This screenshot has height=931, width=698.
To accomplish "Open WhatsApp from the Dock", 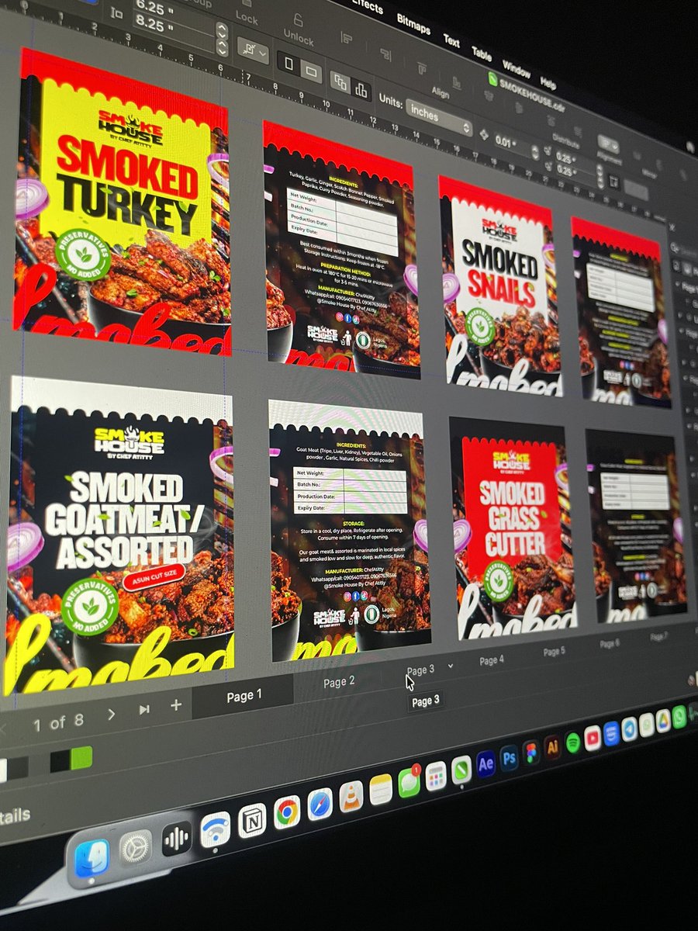I will pos(679,717).
